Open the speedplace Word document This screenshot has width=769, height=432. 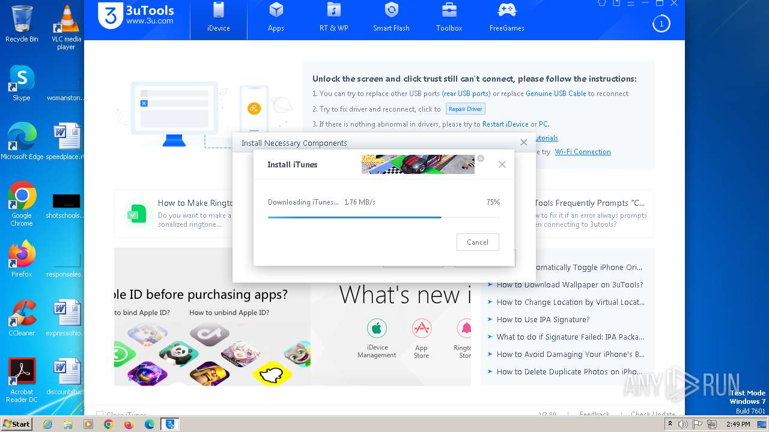click(66, 142)
